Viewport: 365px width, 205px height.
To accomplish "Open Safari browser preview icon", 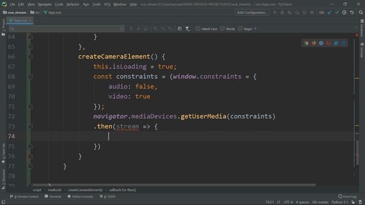I will (x=321, y=43).
